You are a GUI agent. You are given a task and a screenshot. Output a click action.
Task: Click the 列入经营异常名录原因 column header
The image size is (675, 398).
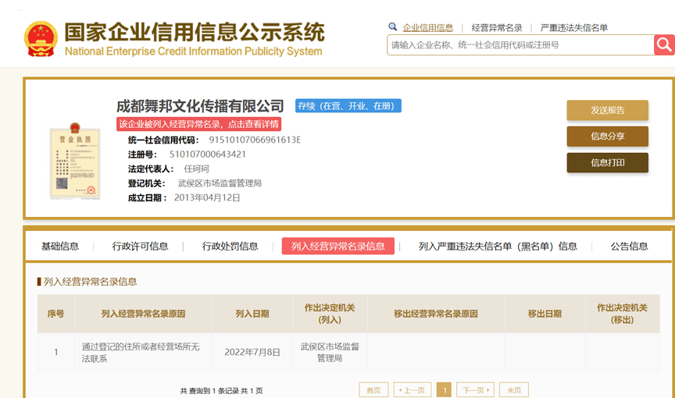[143, 314]
